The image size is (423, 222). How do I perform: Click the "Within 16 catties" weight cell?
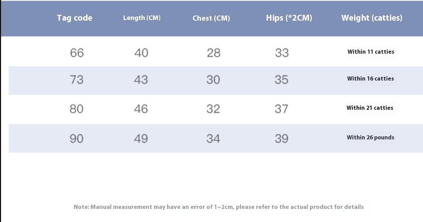pos(370,78)
